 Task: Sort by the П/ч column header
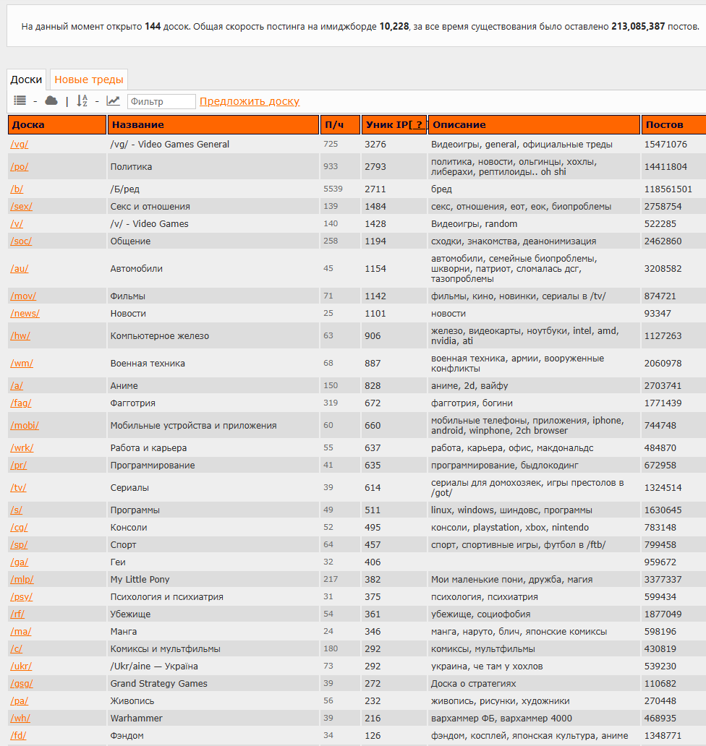point(340,124)
